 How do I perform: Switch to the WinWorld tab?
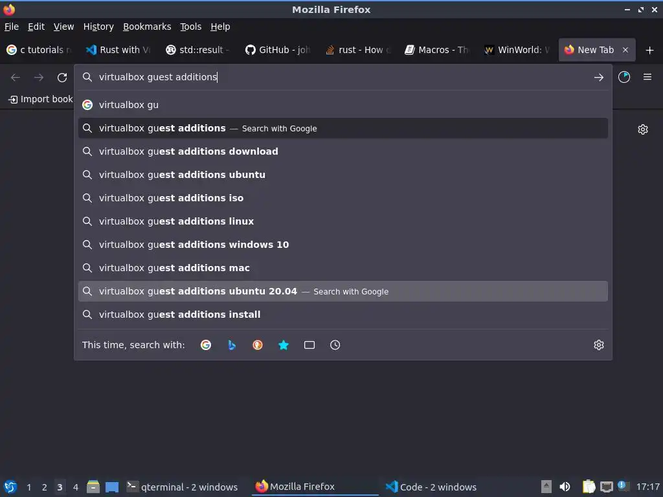[517, 50]
